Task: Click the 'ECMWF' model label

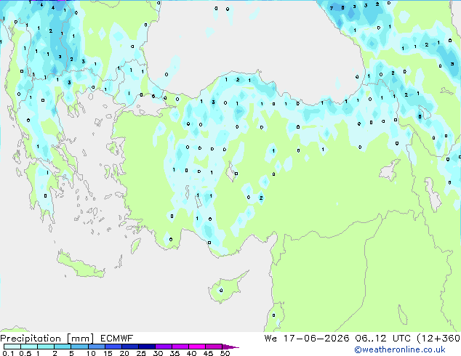Action: [116, 339]
